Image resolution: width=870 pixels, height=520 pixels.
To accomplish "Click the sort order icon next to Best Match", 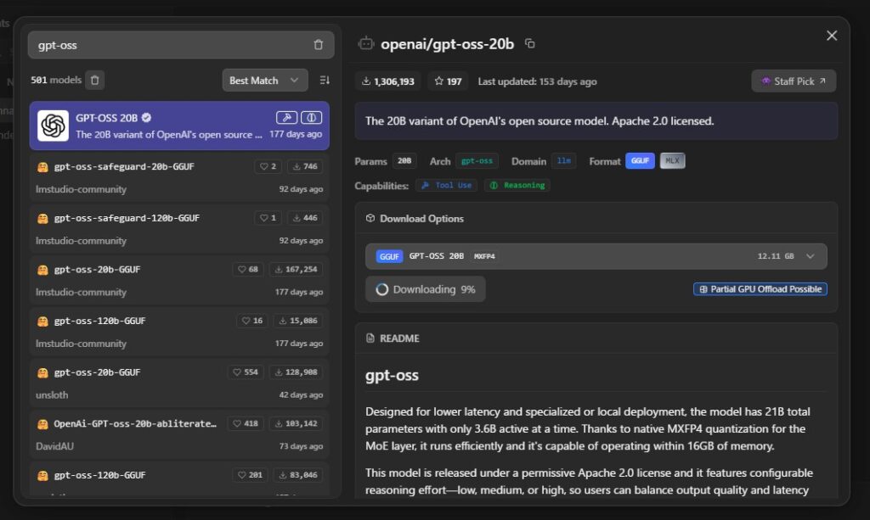I will 324,81.
